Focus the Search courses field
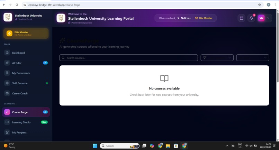 coord(129,58)
